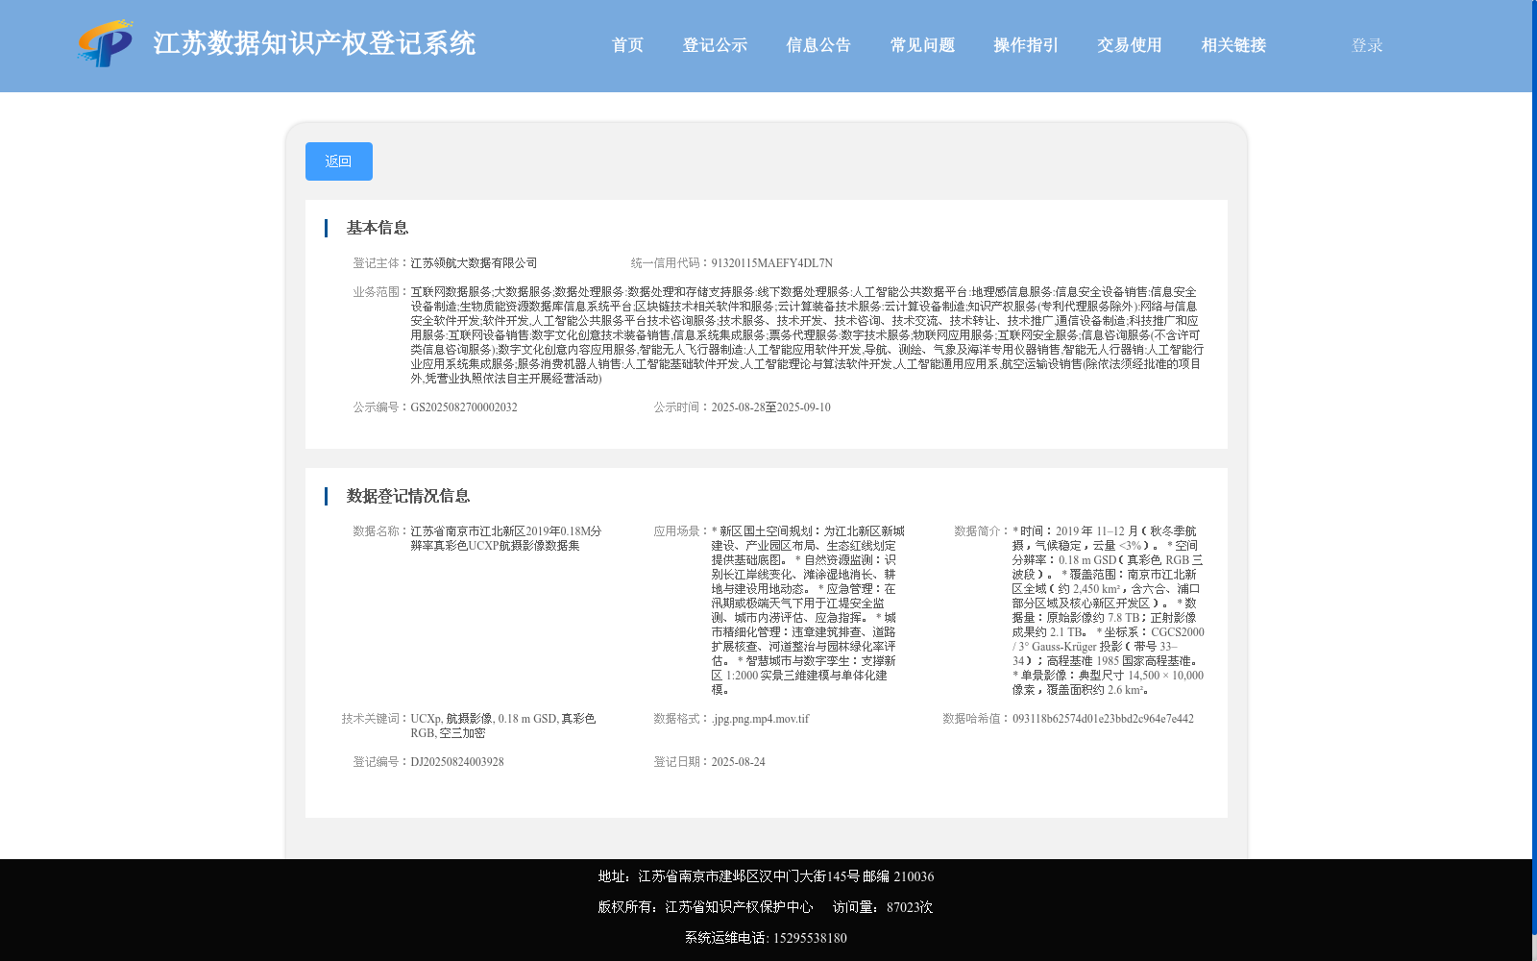Viewport: 1537px width, 961px height.
Task: Click the site title 江苏数据知识产权登记系统
Action: (x=314, y=44)
